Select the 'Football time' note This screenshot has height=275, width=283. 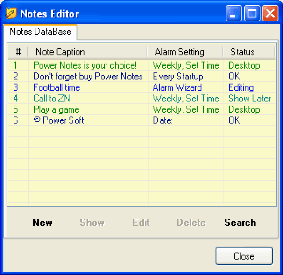click(x=57, y=87)
